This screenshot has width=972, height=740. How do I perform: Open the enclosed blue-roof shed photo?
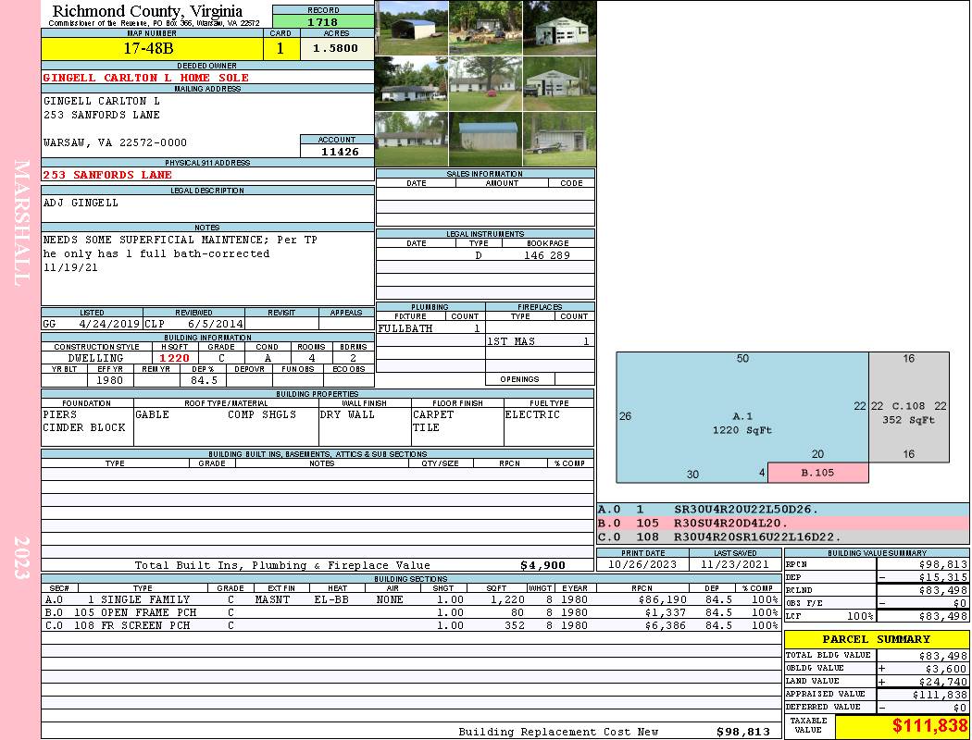pyautogui.click(x=485, y=139)
